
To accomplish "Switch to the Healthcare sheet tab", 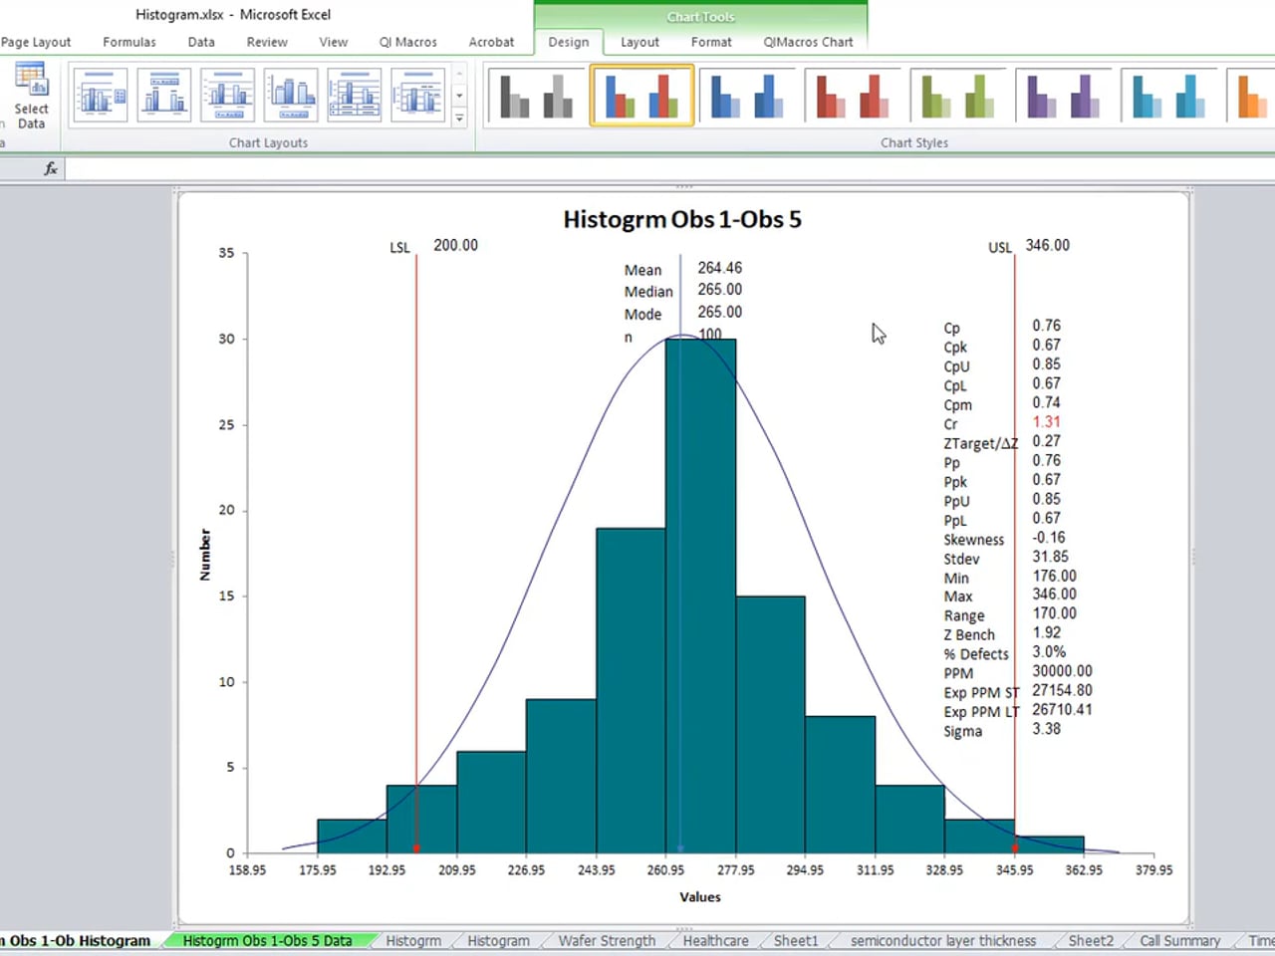I will pos(715,940).
